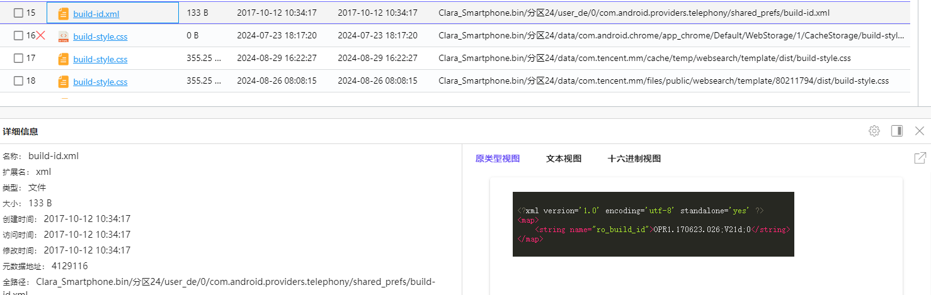This screenshot has width=931, height=295.
Task: Toggle the details panel layout icon
Action: [x=897, y=131]
